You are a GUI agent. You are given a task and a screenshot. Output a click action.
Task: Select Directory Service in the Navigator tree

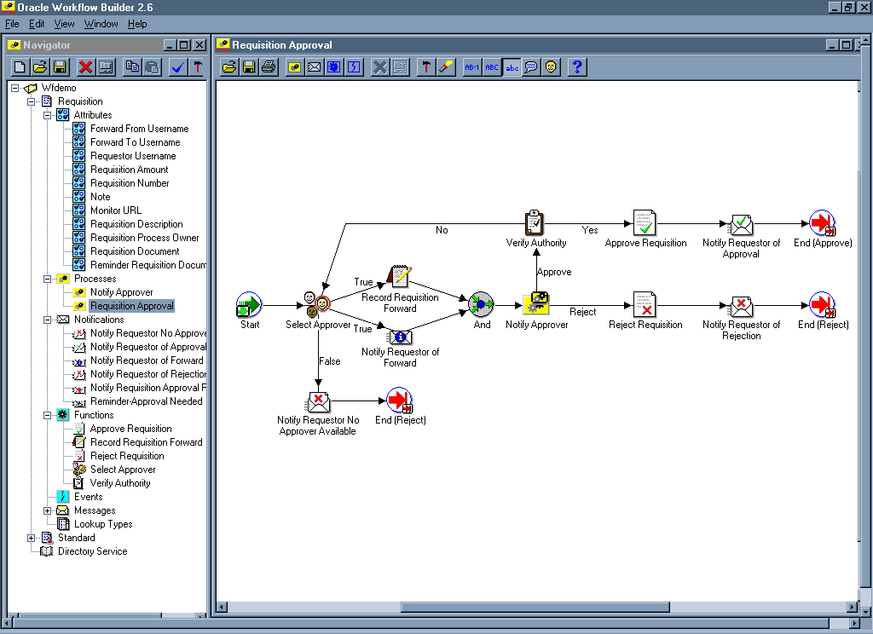(x=92, y=551)
